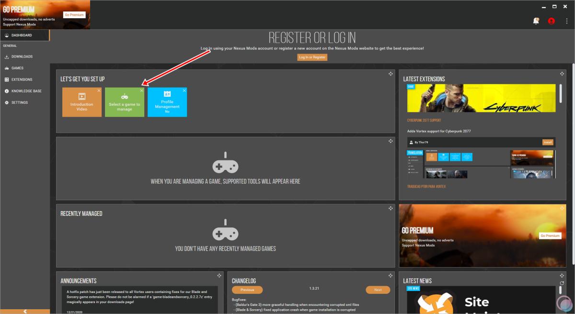Open the notifications bell icon

pyautogui.click(x=536, y=21)
